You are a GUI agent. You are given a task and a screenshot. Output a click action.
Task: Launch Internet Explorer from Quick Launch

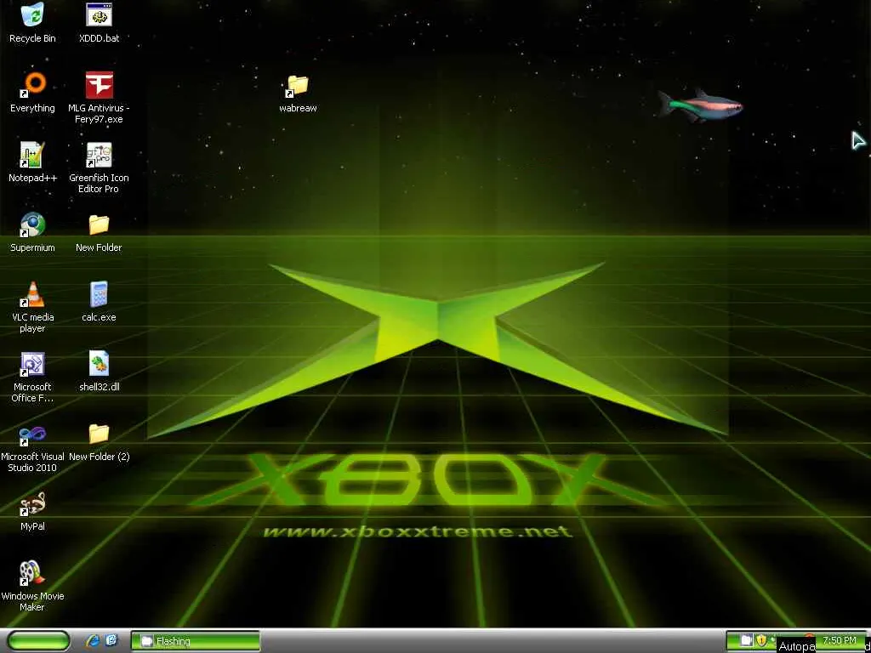(x=93, y=641)
